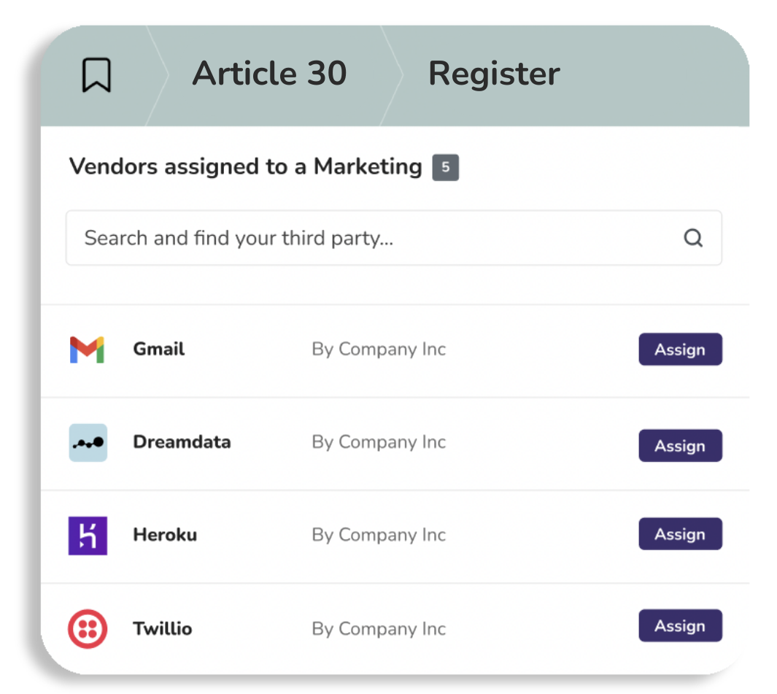The width and height of the screenshot is (777, 694).
Task: Select the Gmail vendor name
Action: click(158, 349)
